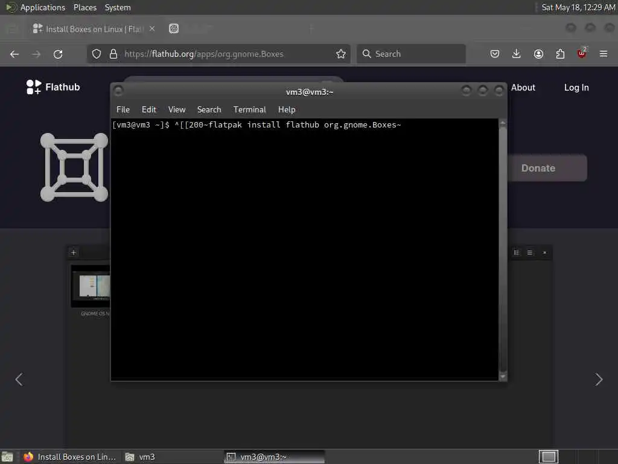618x464 pixels.
Task: Click the Flathub logo
Action: coord(53,87)
